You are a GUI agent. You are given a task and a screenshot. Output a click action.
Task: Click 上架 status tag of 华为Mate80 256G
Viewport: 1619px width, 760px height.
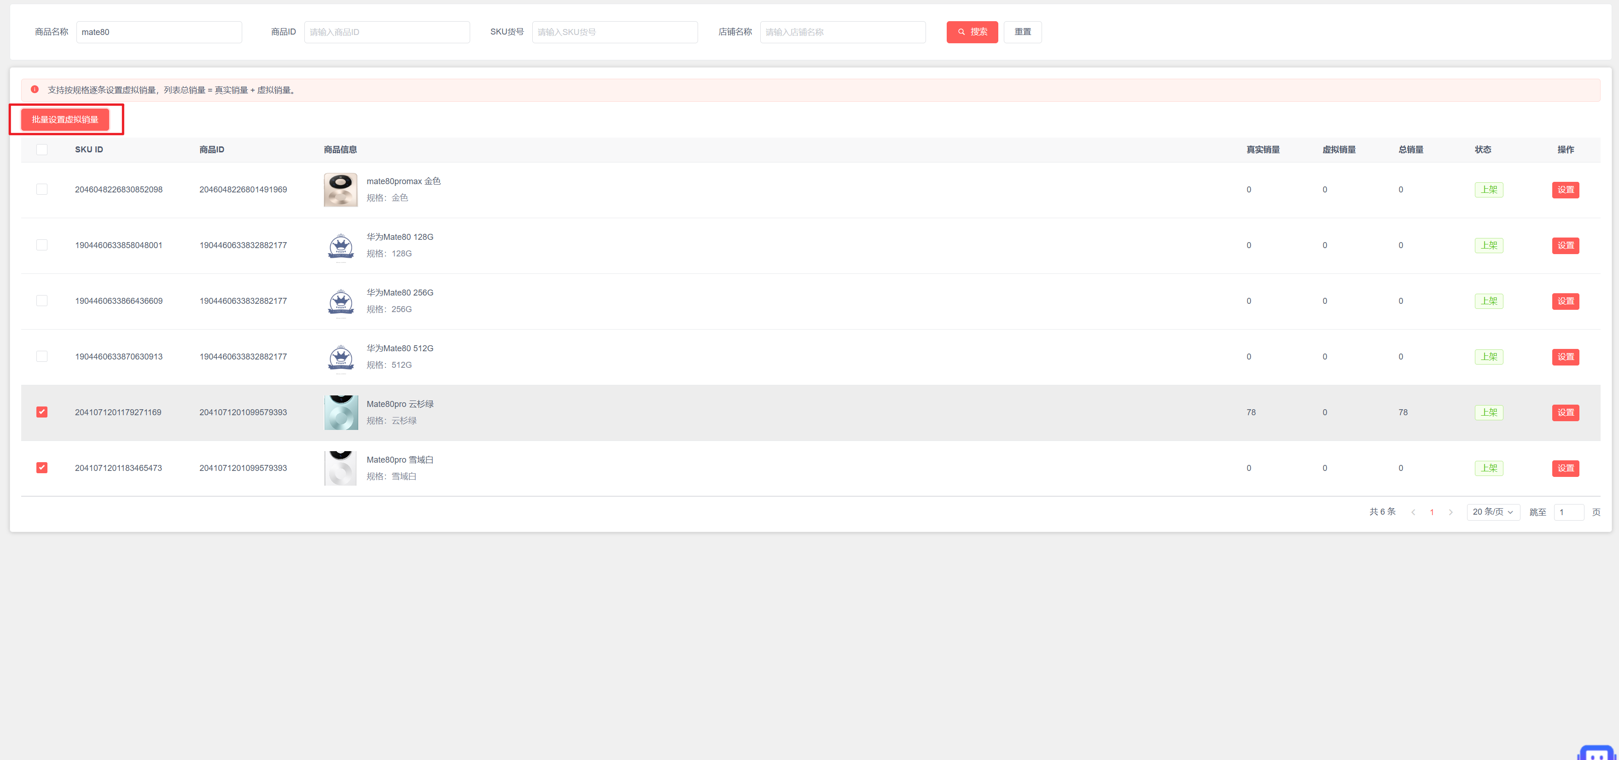pyautogui.click(x=1489, y=301)
